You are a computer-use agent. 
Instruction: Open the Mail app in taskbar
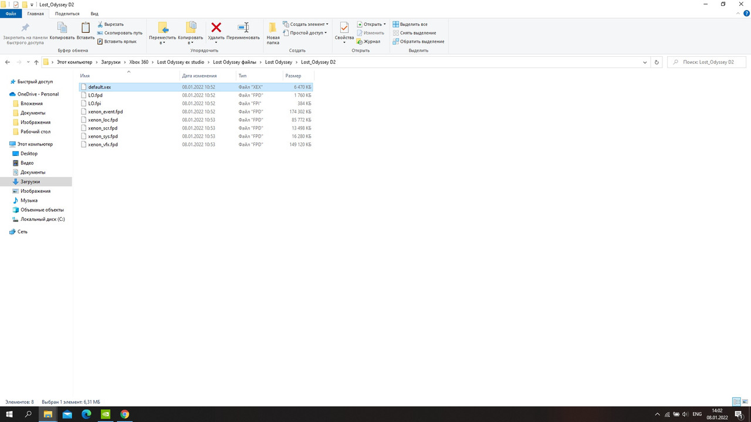pyautogui.click(x=67, y=414)
